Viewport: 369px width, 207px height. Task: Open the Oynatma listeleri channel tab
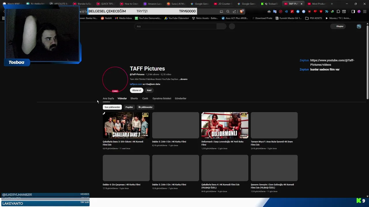(x=162, y=98)
